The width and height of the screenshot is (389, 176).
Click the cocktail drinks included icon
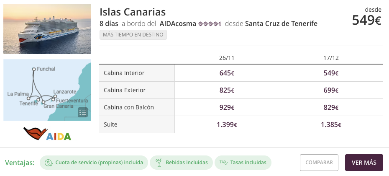click(x=159, y=162)
